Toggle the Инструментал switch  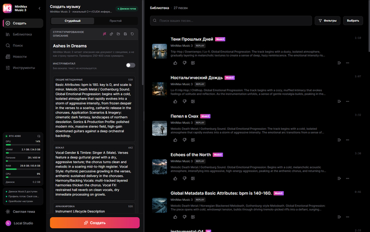[x=131, y=65]
